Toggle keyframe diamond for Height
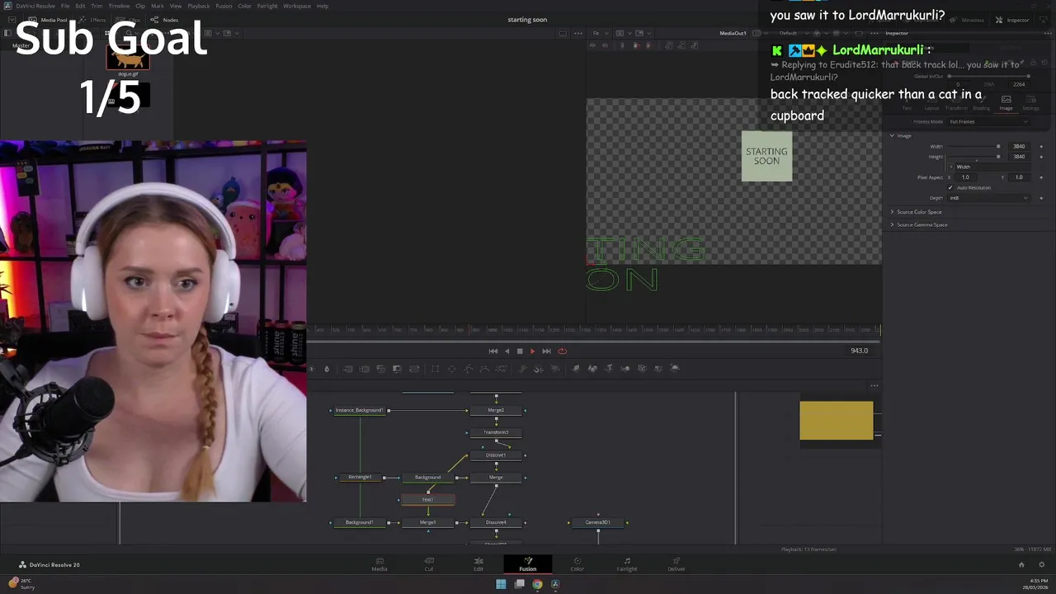The image size is (1056, 594). (x=1041, y=156)
